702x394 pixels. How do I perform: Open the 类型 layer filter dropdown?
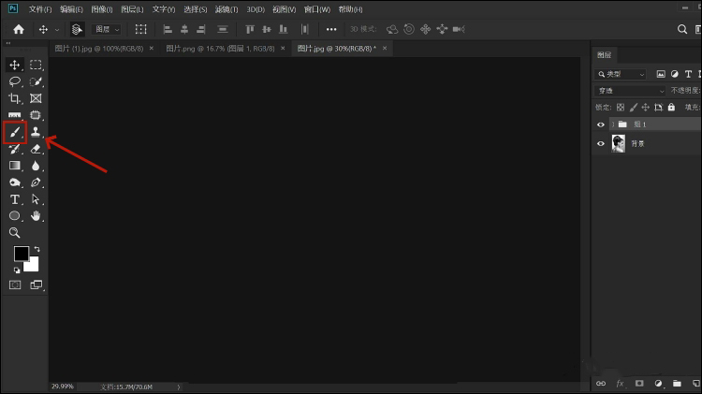click(x=621, y=74)
